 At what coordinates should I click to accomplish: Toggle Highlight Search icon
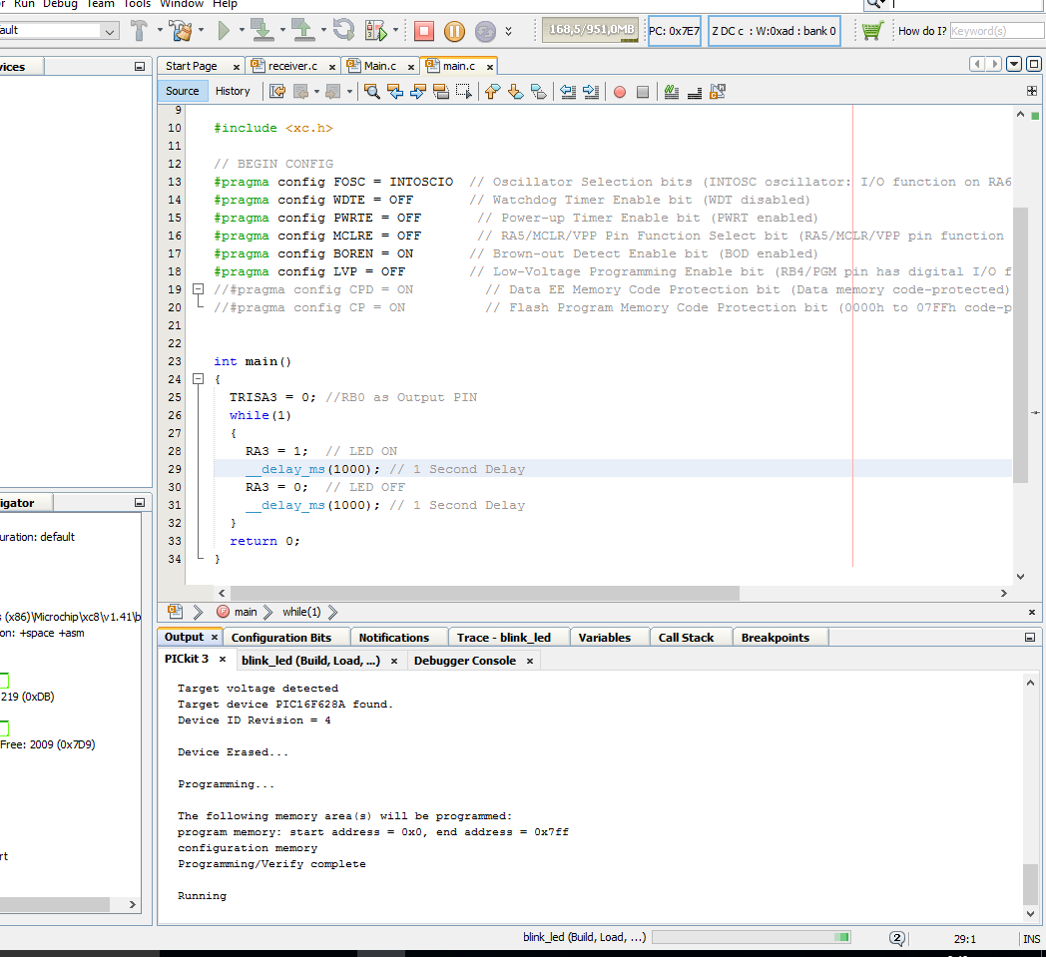pos(441,92)
